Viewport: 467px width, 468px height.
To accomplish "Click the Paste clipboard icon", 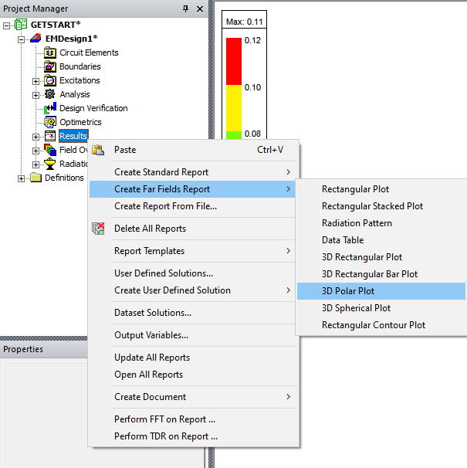I will 98,150.
